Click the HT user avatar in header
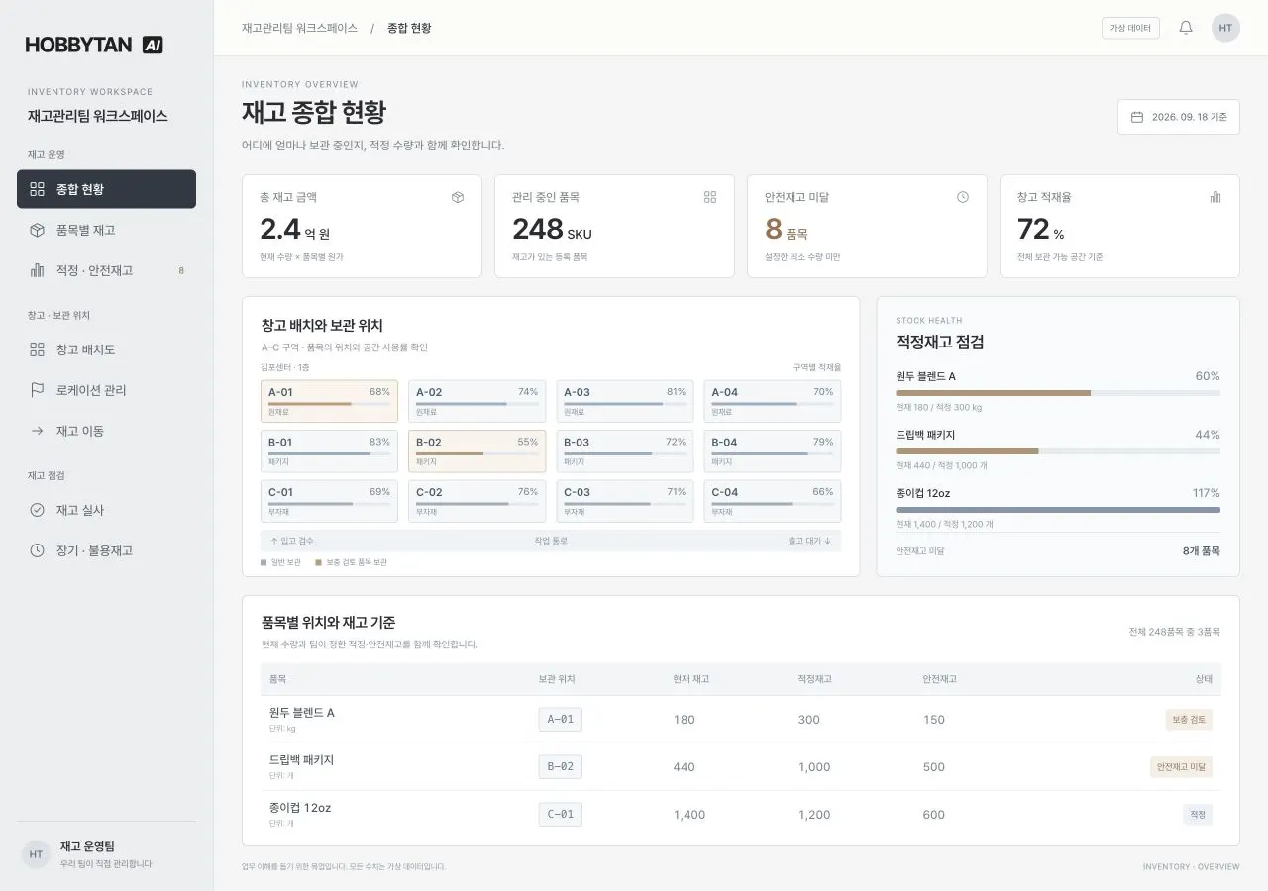Viewport: 1268px width, 891px height. point(1225,28)
